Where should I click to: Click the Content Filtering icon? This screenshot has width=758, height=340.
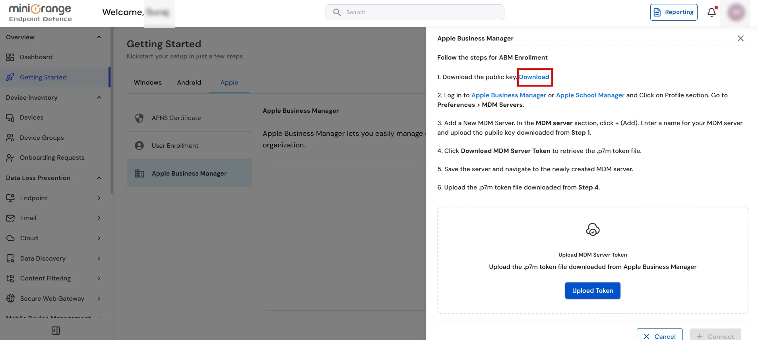click(x=10, y=278)
